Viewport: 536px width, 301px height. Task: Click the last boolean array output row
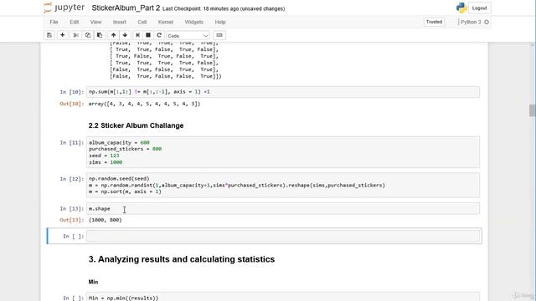tap(166, 76)
